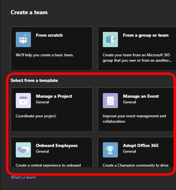Viewport: 176px width, 190px height.
Task: Click 'Coordinate your project.' description
Action: 36,116
